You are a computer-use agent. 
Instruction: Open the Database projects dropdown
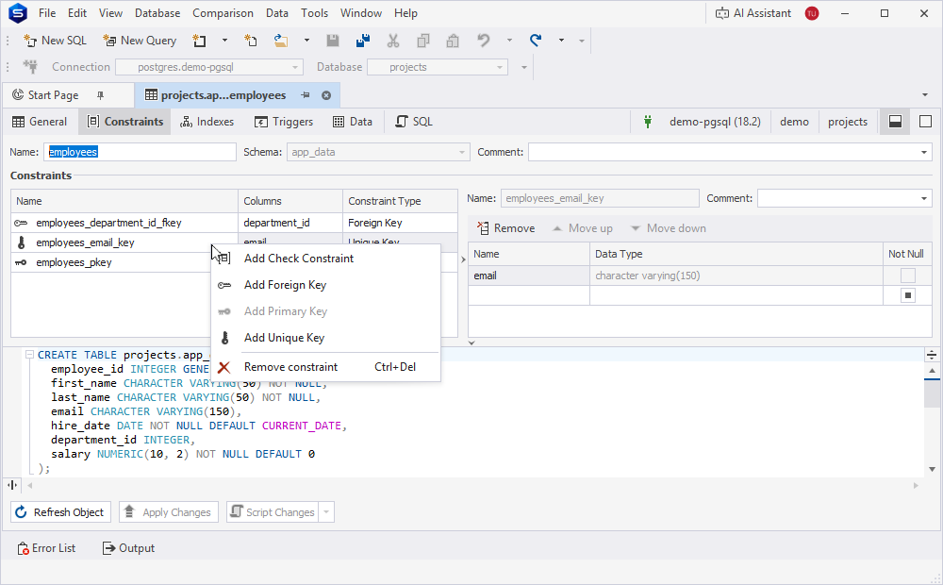(499, 67)
